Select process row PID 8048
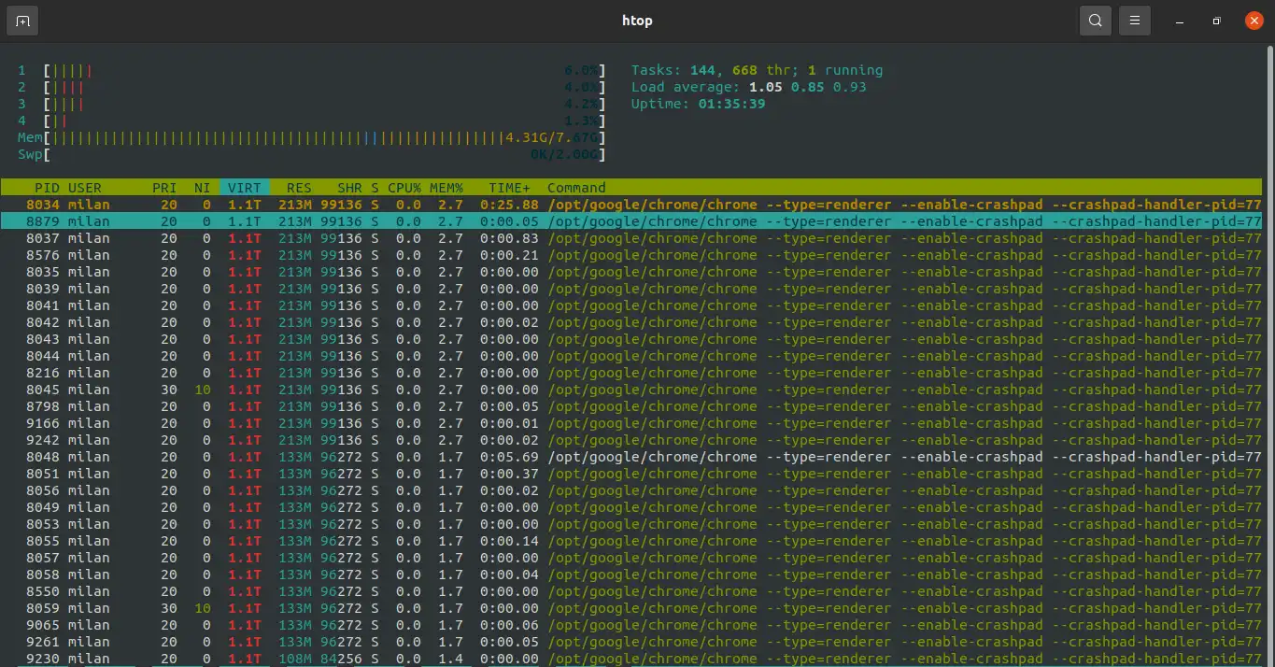1275x667 pixels. (631, 457)
